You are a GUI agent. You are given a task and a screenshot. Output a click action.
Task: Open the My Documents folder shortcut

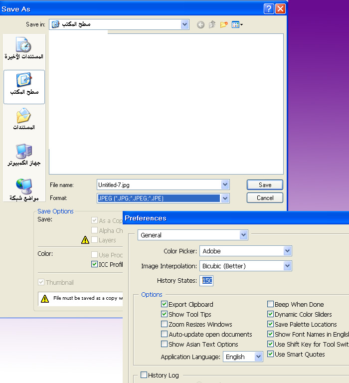coord(24,120)
